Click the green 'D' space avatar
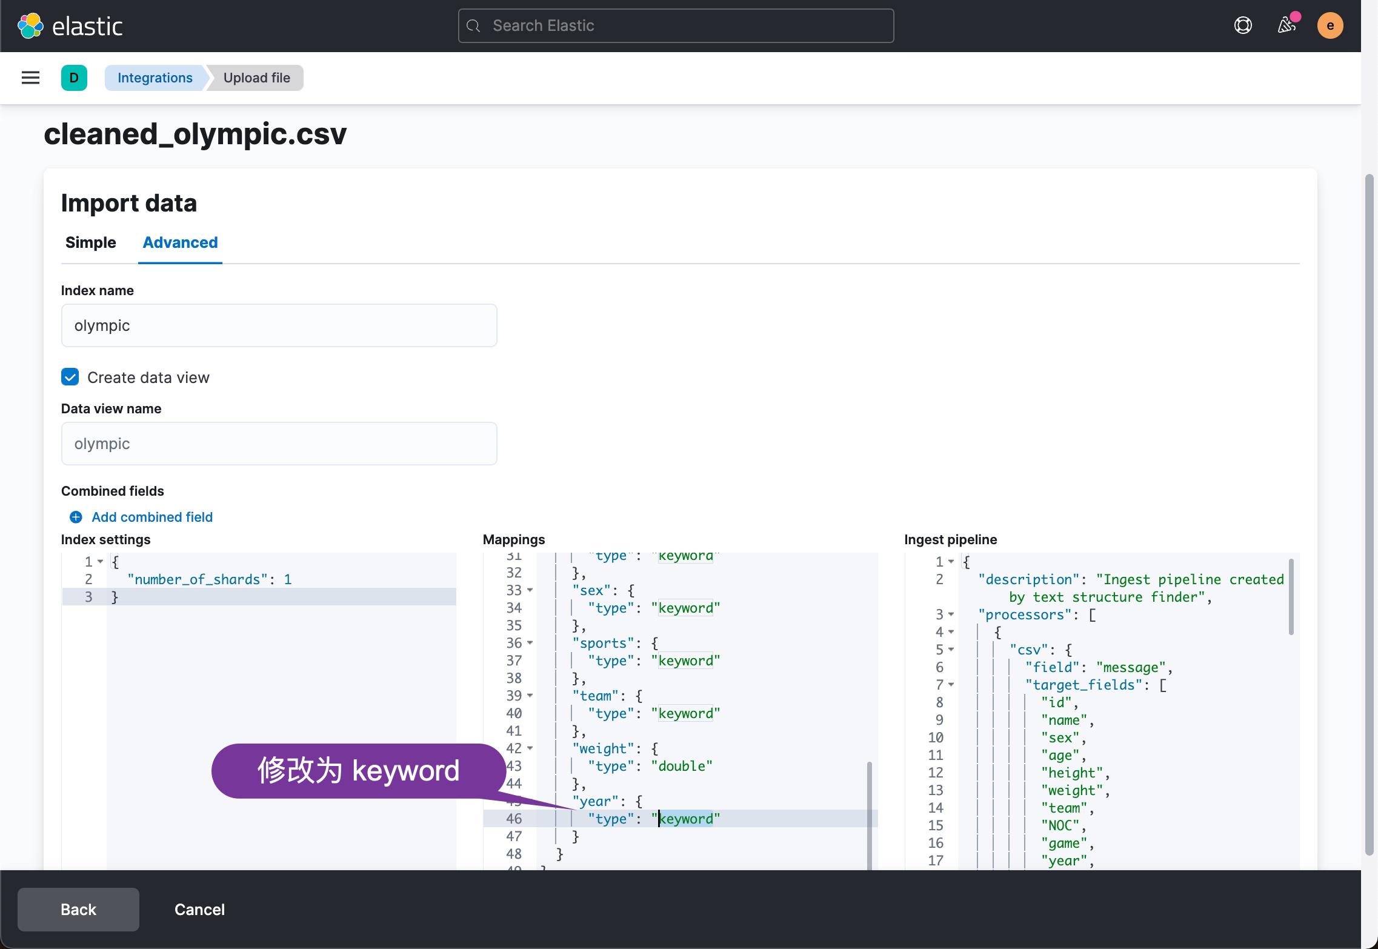 [x=74, y=78]
